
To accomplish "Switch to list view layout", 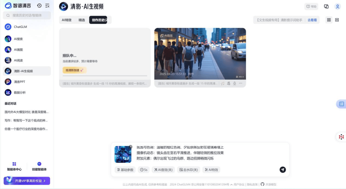I will 337,20.
